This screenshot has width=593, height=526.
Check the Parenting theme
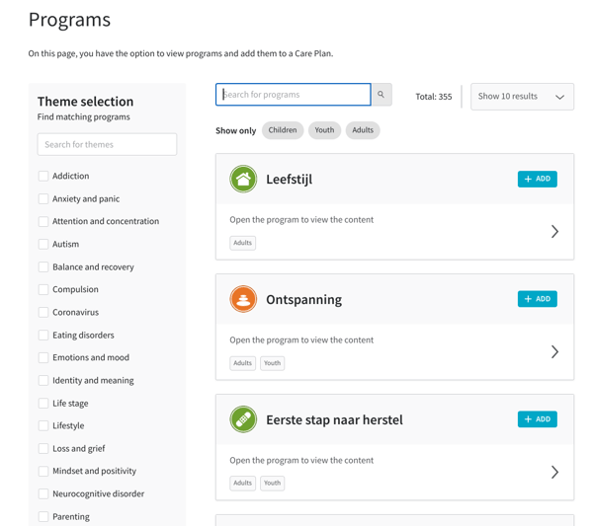[x=43, y=516]
